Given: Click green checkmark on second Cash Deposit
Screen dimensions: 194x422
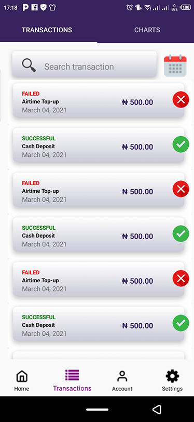Looking at the screenshot, I should click(181, 234).
